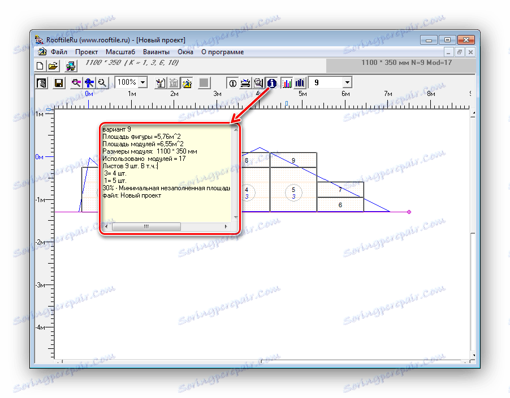Click the computer icon in the top toolbar

[x=70, y=66]
